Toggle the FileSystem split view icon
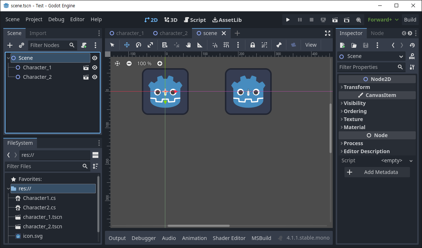This screenshot has height=248, width=422. 95,155
